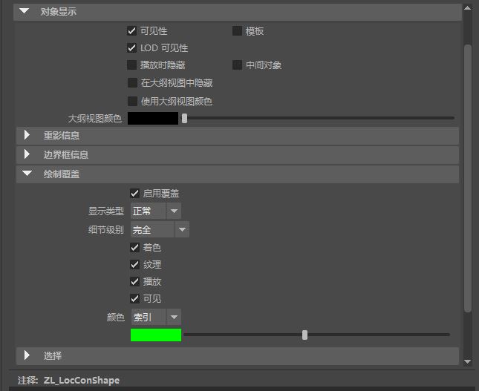Click the 大纲视图颜色 slider handle

184,118
